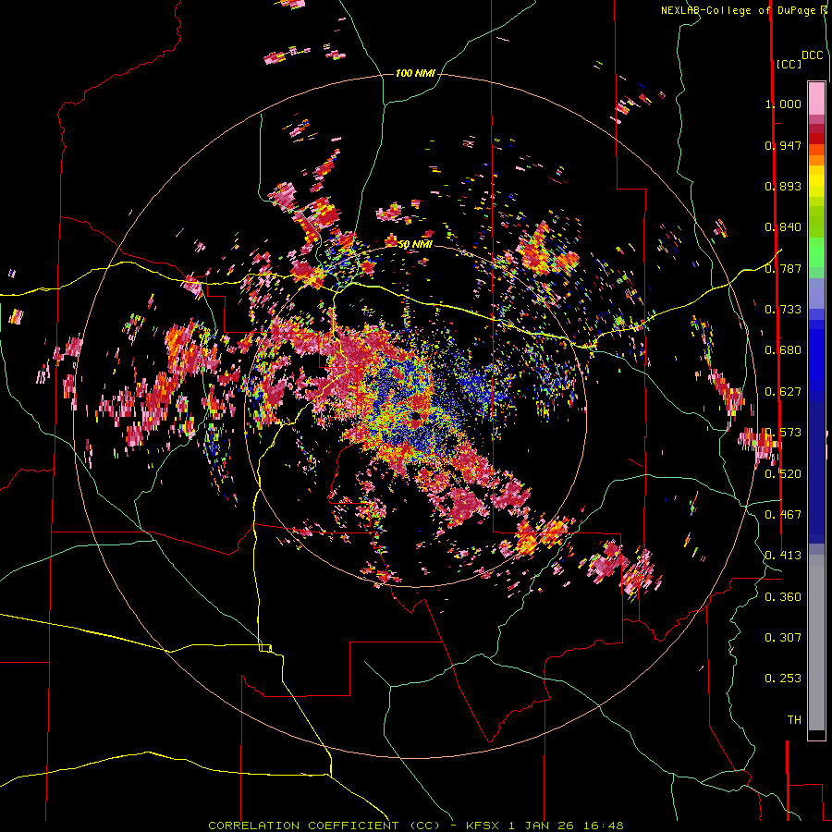The image size is (832, 832).
Task: Select the gray band at the bottom of the color bar
Action: point(816,642)
